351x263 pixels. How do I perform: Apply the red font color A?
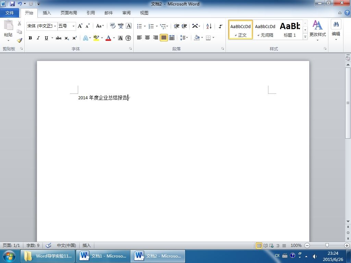coord(108,38)
